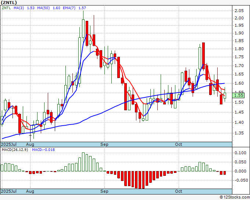
Task: Click the 1.35 price axis label
Action: tap(239, 133)
